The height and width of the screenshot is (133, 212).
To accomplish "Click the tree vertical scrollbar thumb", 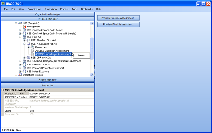I will point(92,48).
